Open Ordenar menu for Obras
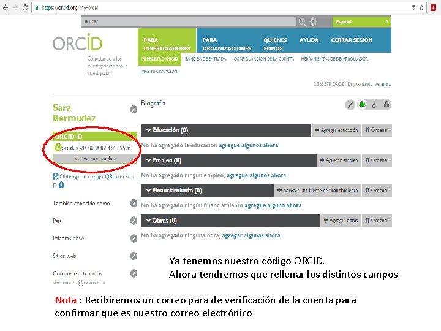Image resolution: width=441 pixels, height=331 pixels. point(377,220)
